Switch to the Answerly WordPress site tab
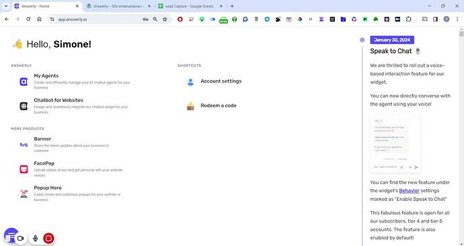The image size is (464, 246). (118, 6)
